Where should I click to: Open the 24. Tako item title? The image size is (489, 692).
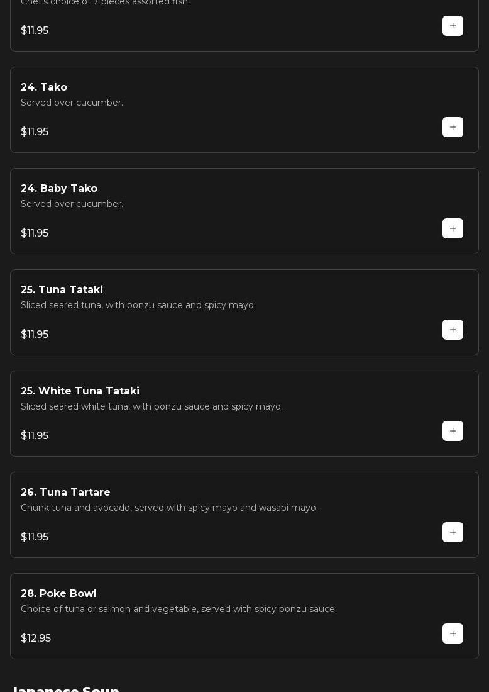point(44,87)
